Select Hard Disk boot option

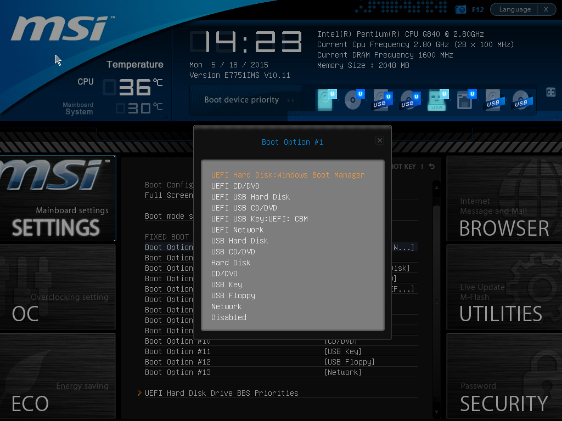[231, 263]
